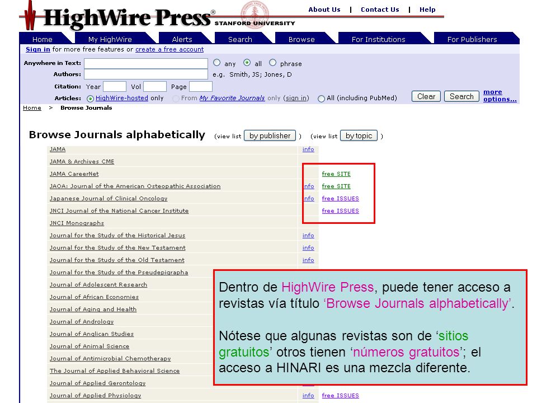Open the Journal of Anglican Studies link

(92, 334)
